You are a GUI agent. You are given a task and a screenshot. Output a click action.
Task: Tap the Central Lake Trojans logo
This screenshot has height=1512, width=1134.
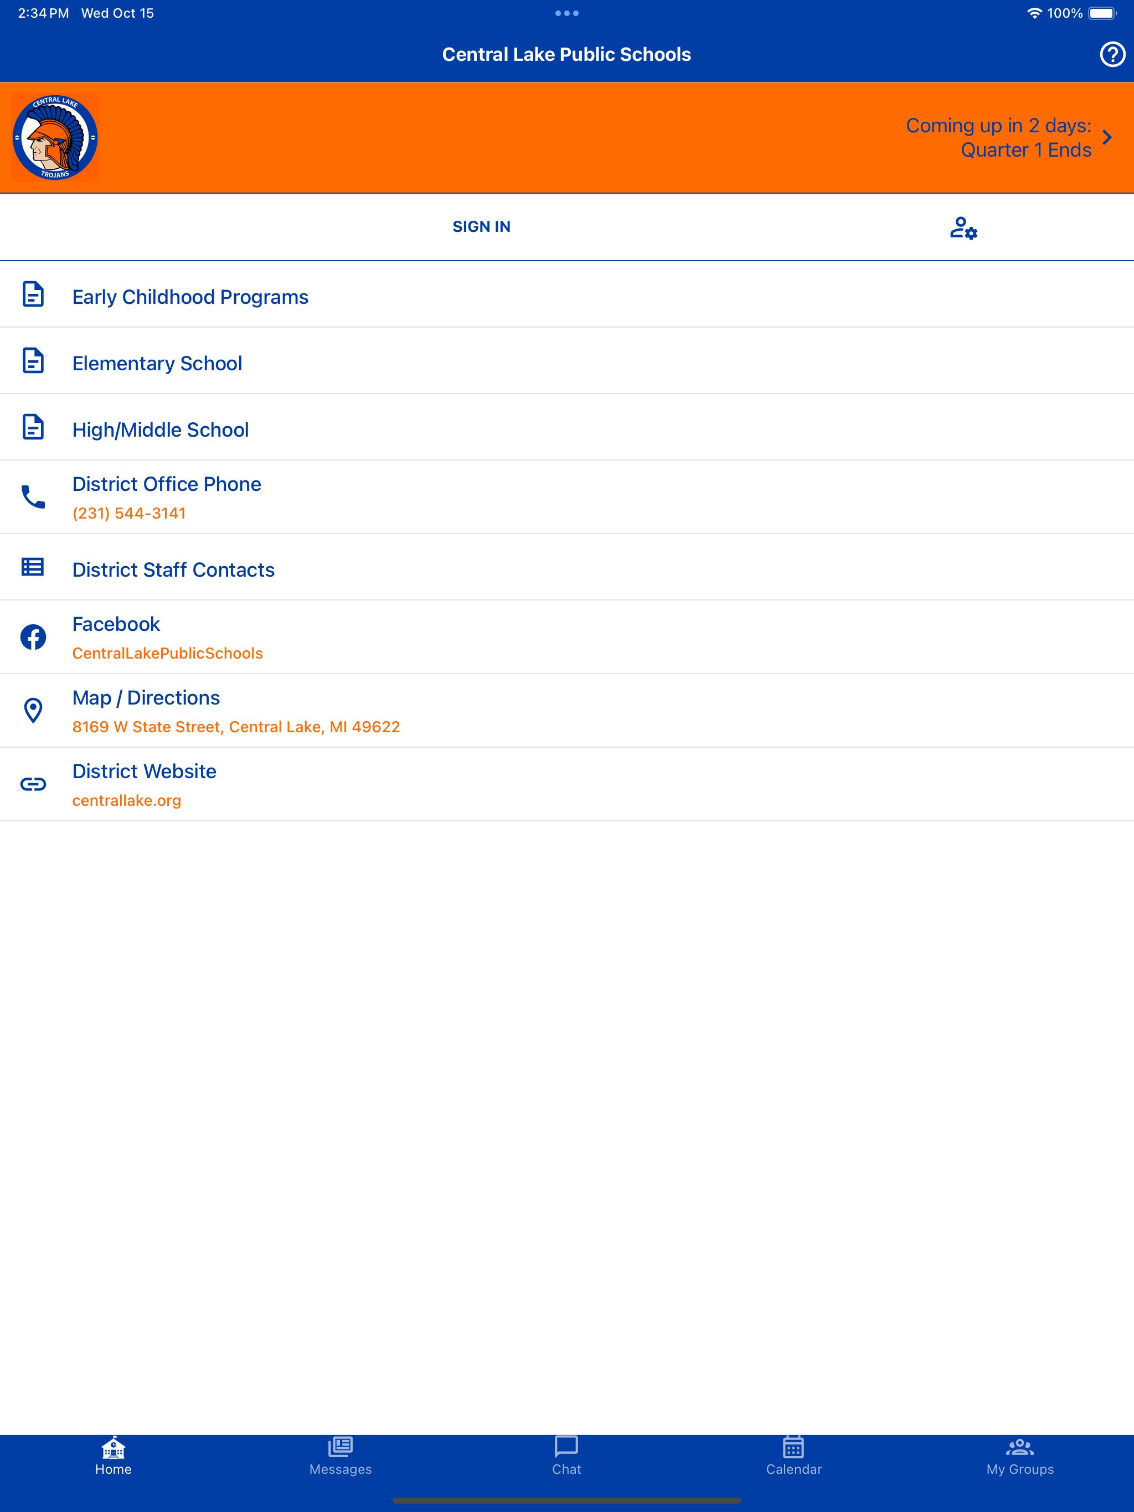[55, 137]
